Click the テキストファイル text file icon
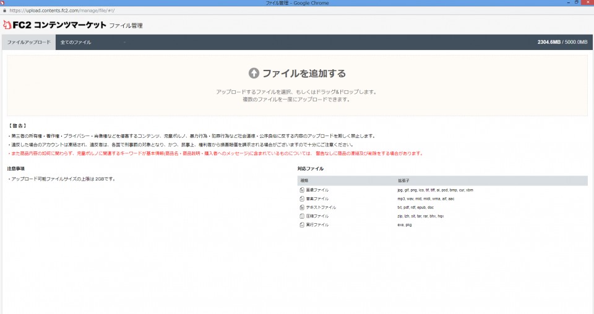Screen dimensions: 594x314 coord(302,207)
